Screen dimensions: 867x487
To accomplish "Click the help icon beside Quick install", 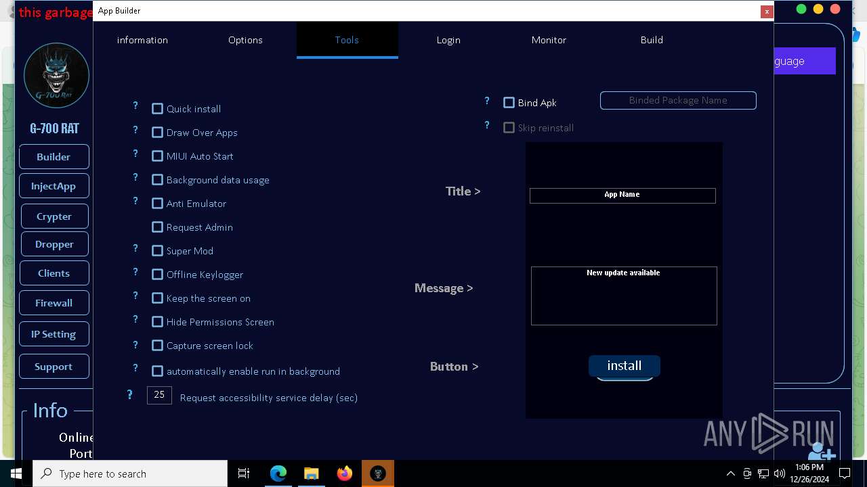I will tap(135, 106).
